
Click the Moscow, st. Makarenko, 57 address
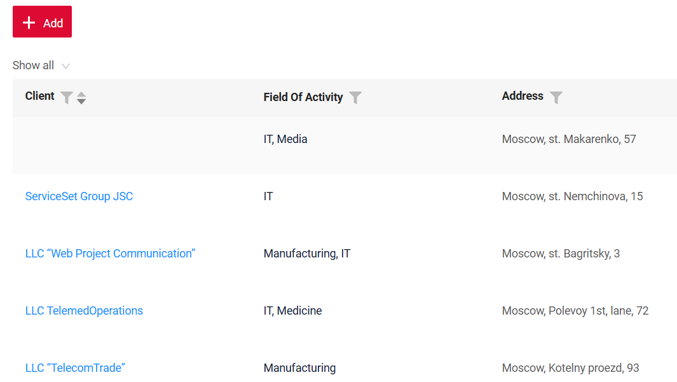click(569, 139)
